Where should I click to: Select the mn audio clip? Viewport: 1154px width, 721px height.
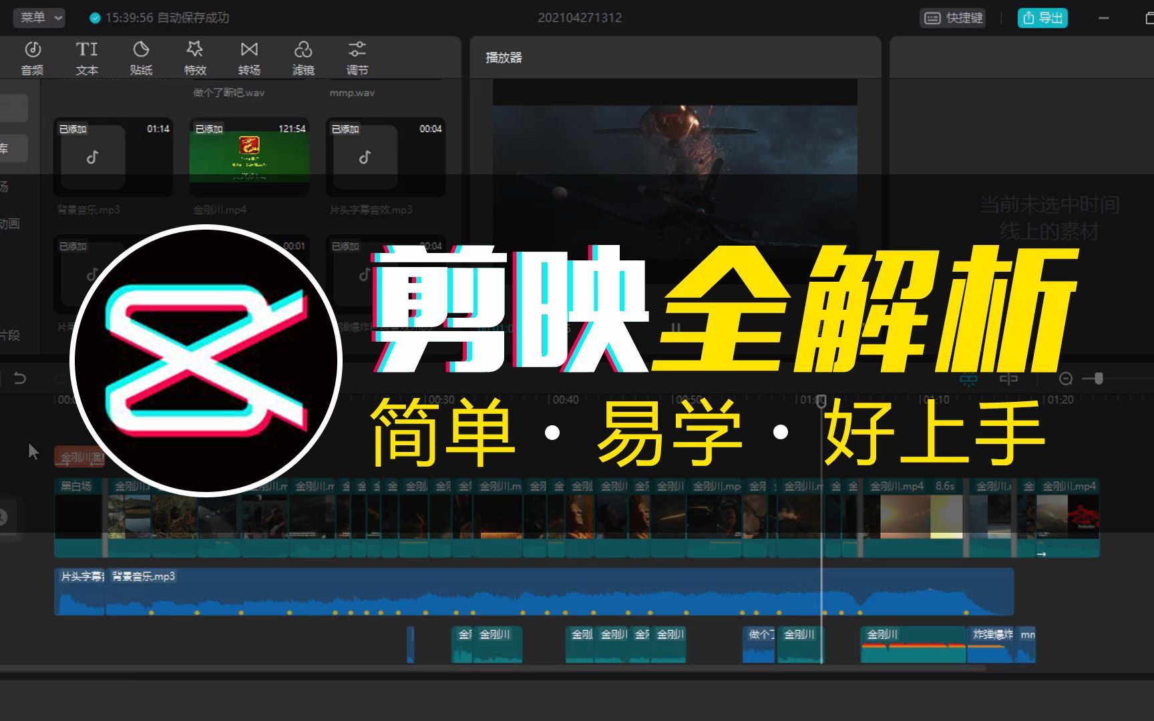[1026, 644]
